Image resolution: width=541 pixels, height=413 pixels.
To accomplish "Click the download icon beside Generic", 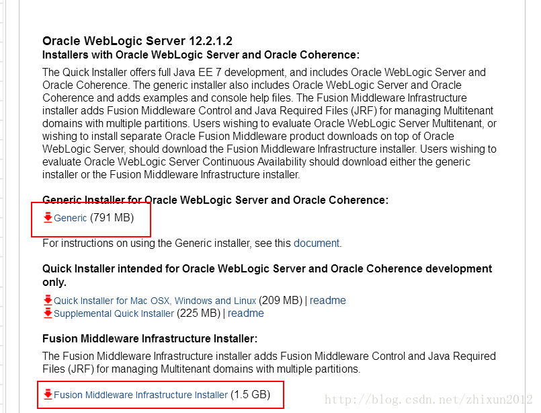I will [x=47, y=218].
